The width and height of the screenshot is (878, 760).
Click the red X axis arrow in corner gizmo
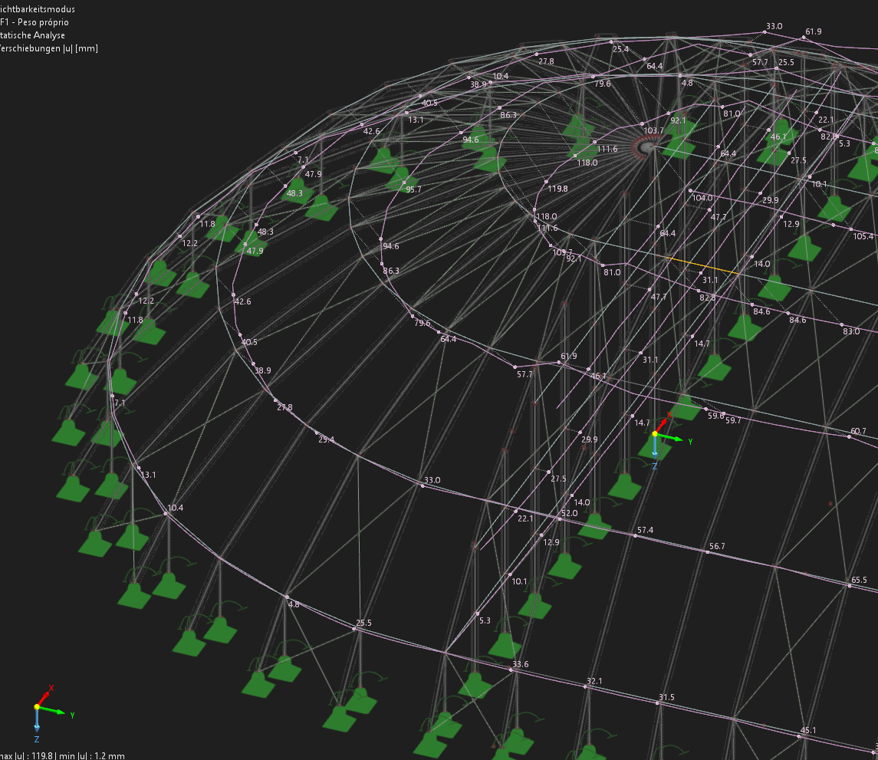coord(48,693)
